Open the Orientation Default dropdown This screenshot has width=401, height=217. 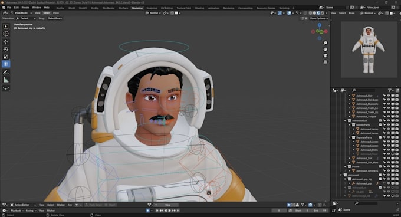point(25,18)
